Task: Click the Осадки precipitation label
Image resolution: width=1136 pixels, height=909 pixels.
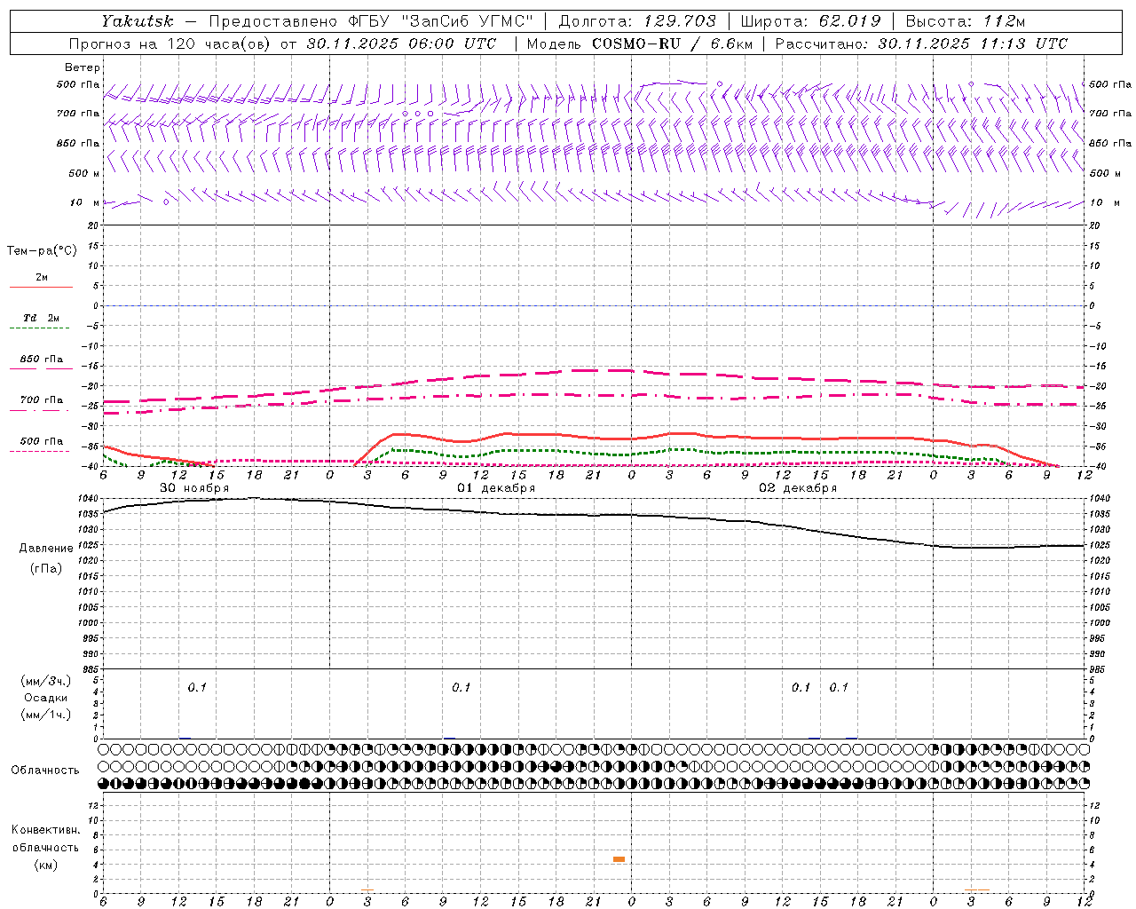Action: point(46,698)
